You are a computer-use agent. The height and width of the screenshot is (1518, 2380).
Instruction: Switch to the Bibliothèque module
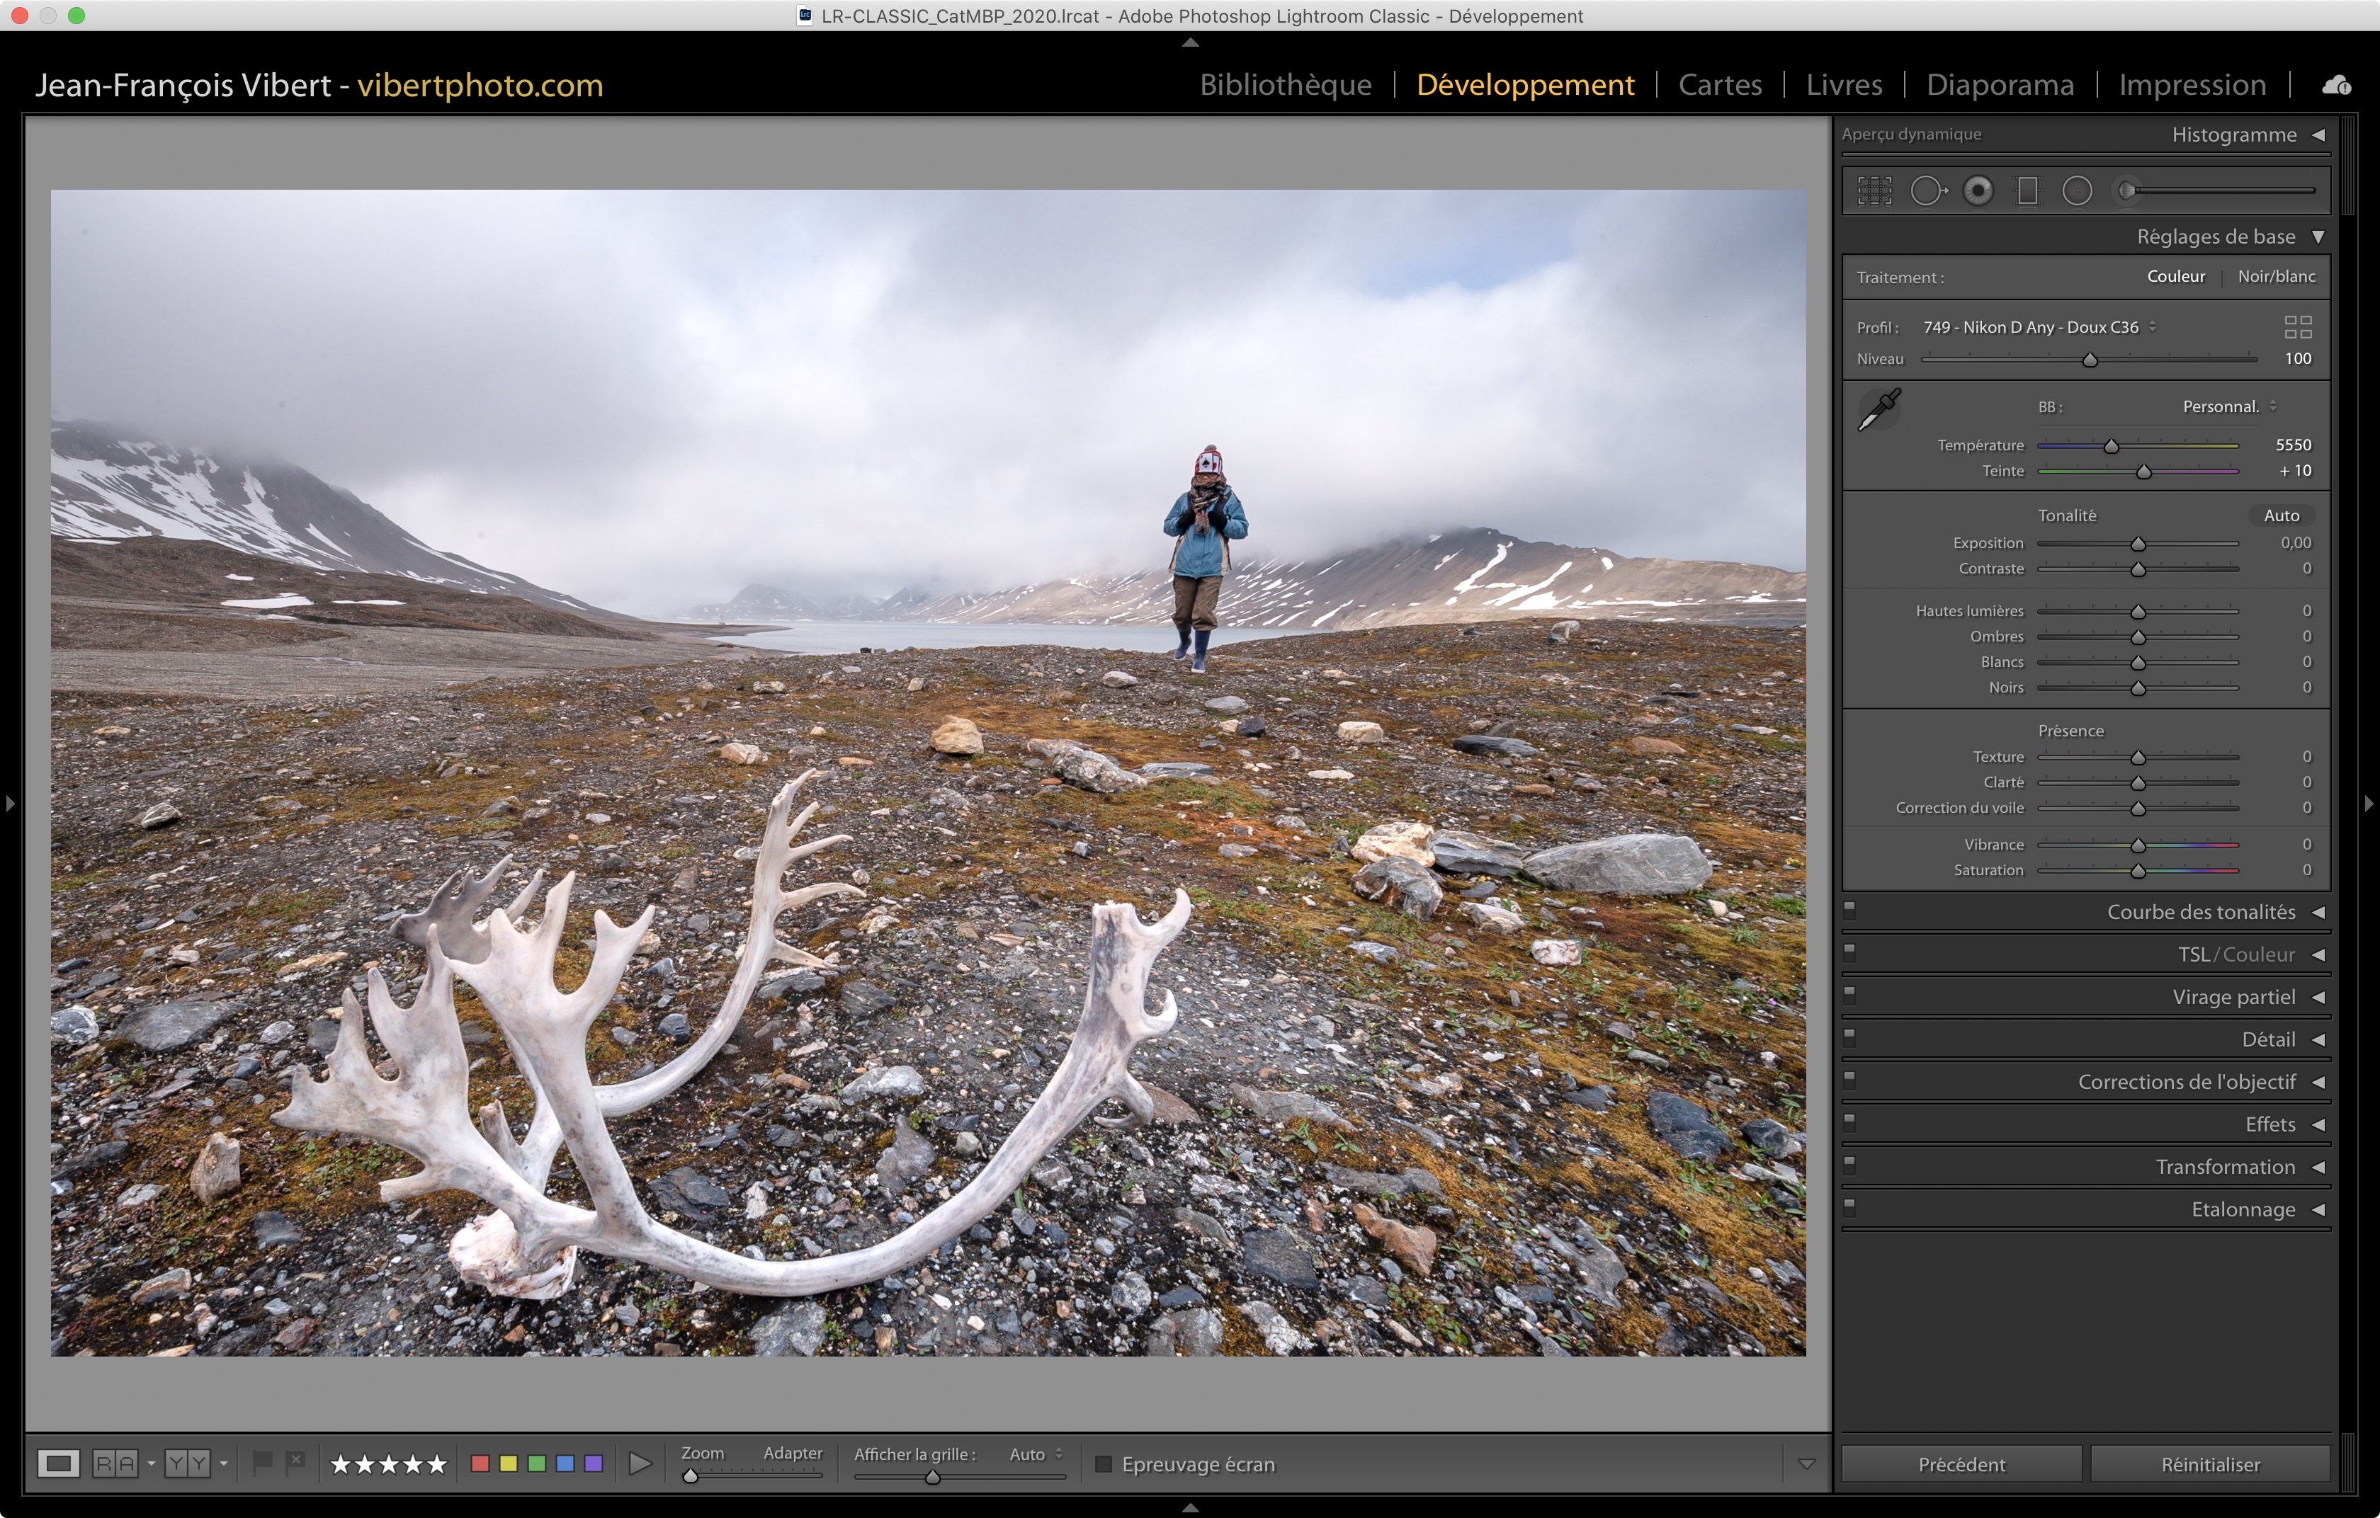point(1285,85)
